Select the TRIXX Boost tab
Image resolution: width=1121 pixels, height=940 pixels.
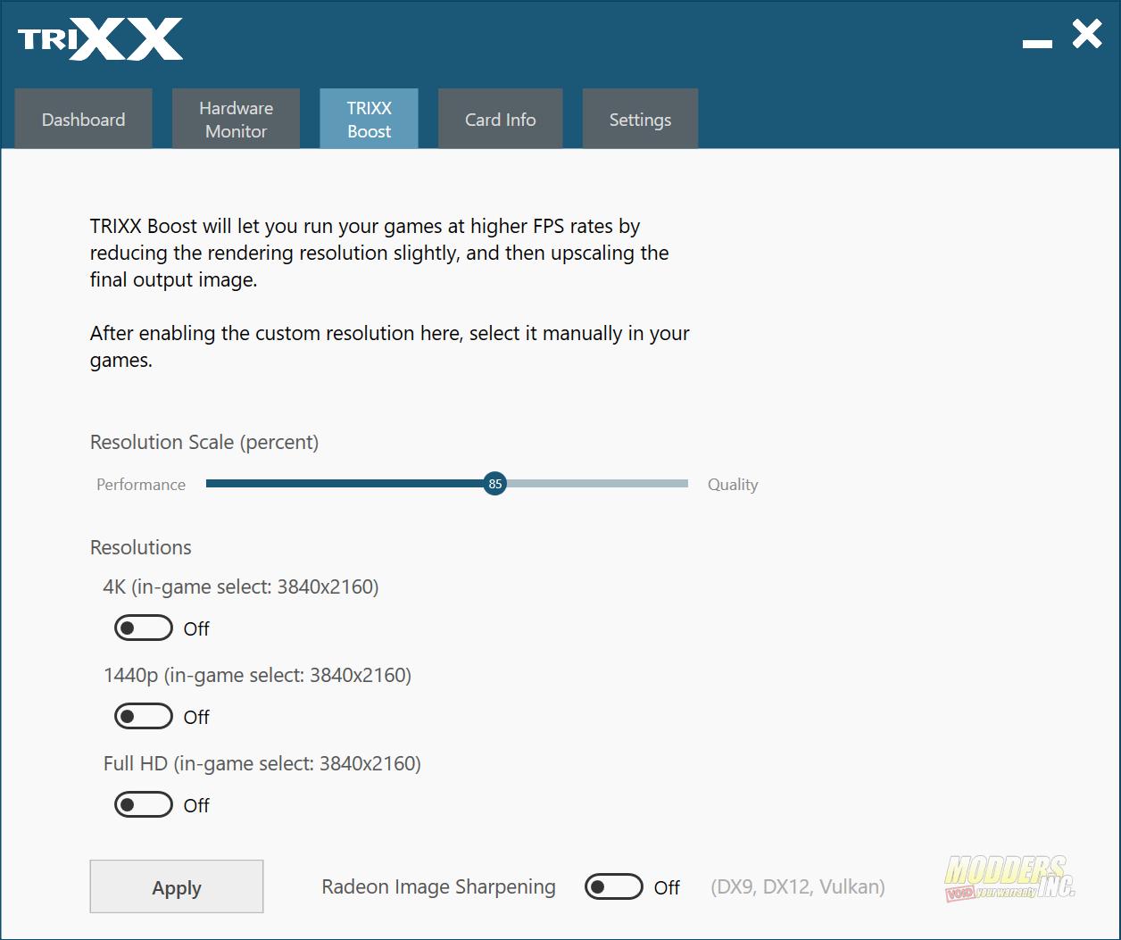pyautogui.click(x=370, y=119)
